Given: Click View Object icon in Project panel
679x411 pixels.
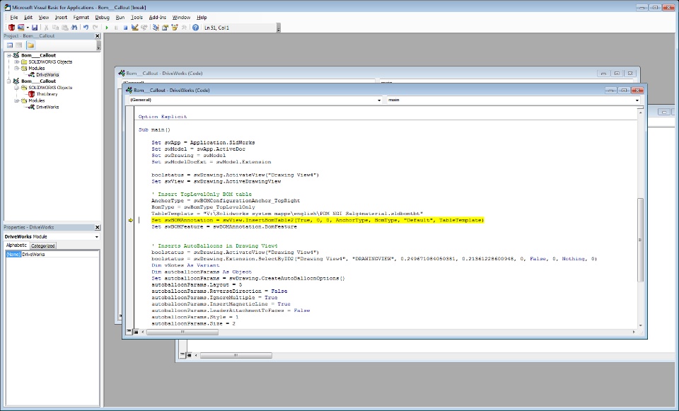Looking at the screenshot, I should (19, 45).
